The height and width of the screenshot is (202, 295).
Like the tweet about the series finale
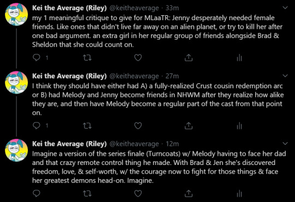click(x=138, y=193)
